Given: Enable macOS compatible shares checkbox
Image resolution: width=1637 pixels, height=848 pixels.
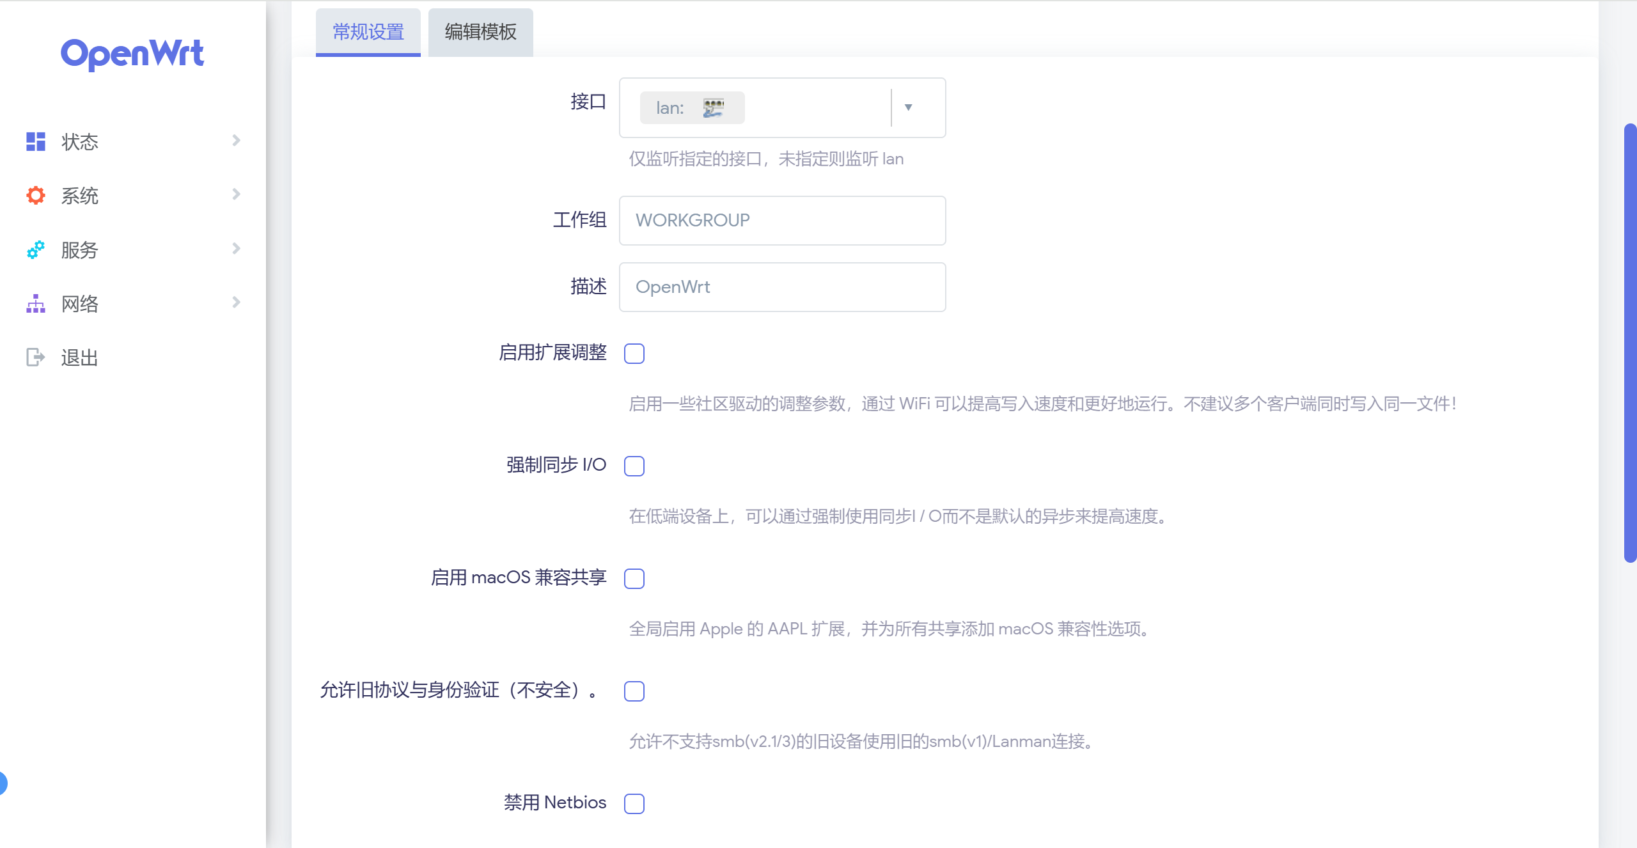Looking at the screenshot, I should [634, 579].
